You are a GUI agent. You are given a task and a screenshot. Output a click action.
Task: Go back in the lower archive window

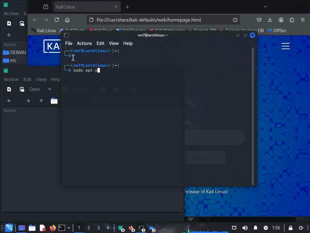click(9, 101)
